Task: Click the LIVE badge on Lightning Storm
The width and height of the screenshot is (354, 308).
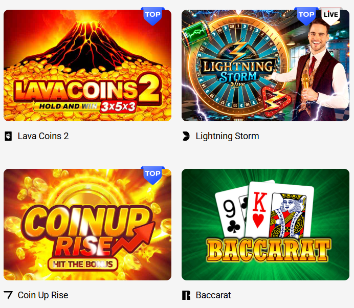Action: pos(331,16)
